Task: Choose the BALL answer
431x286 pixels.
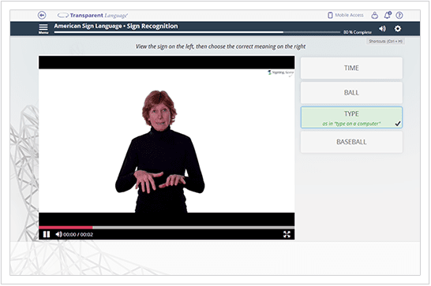Action: point(351,93)
